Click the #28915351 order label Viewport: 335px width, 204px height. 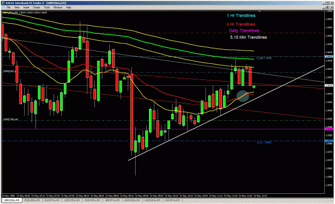click(10, 71)
